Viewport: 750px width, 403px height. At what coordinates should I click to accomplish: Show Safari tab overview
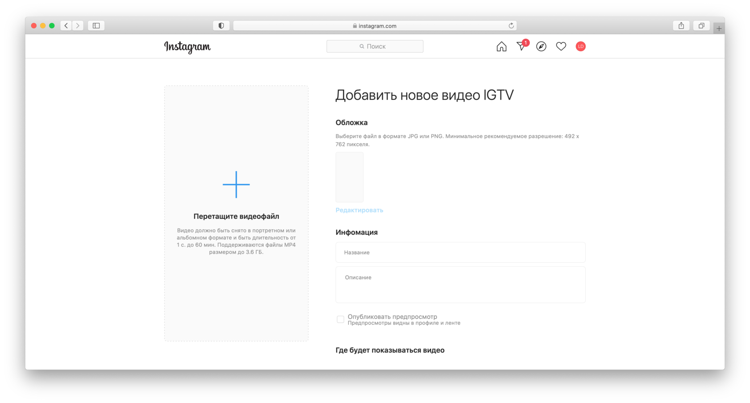(701, 26)
